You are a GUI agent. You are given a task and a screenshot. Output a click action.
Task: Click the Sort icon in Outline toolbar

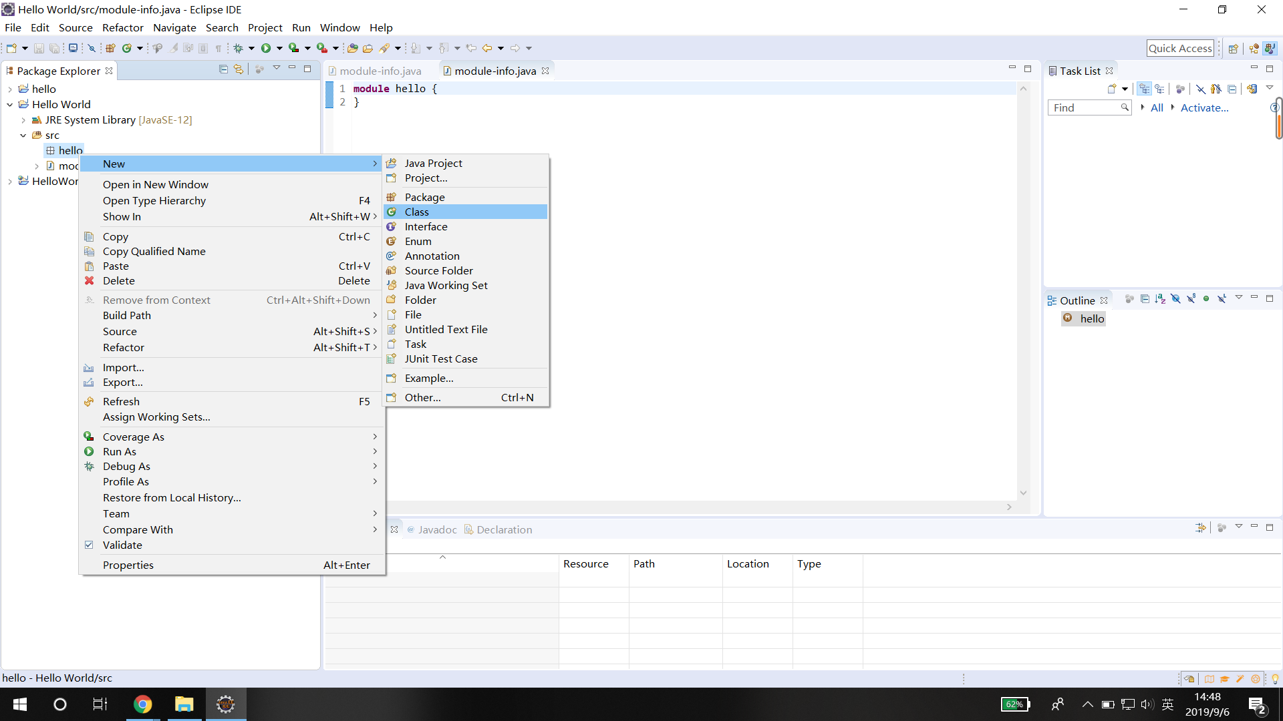click(x=1160, y=299)
